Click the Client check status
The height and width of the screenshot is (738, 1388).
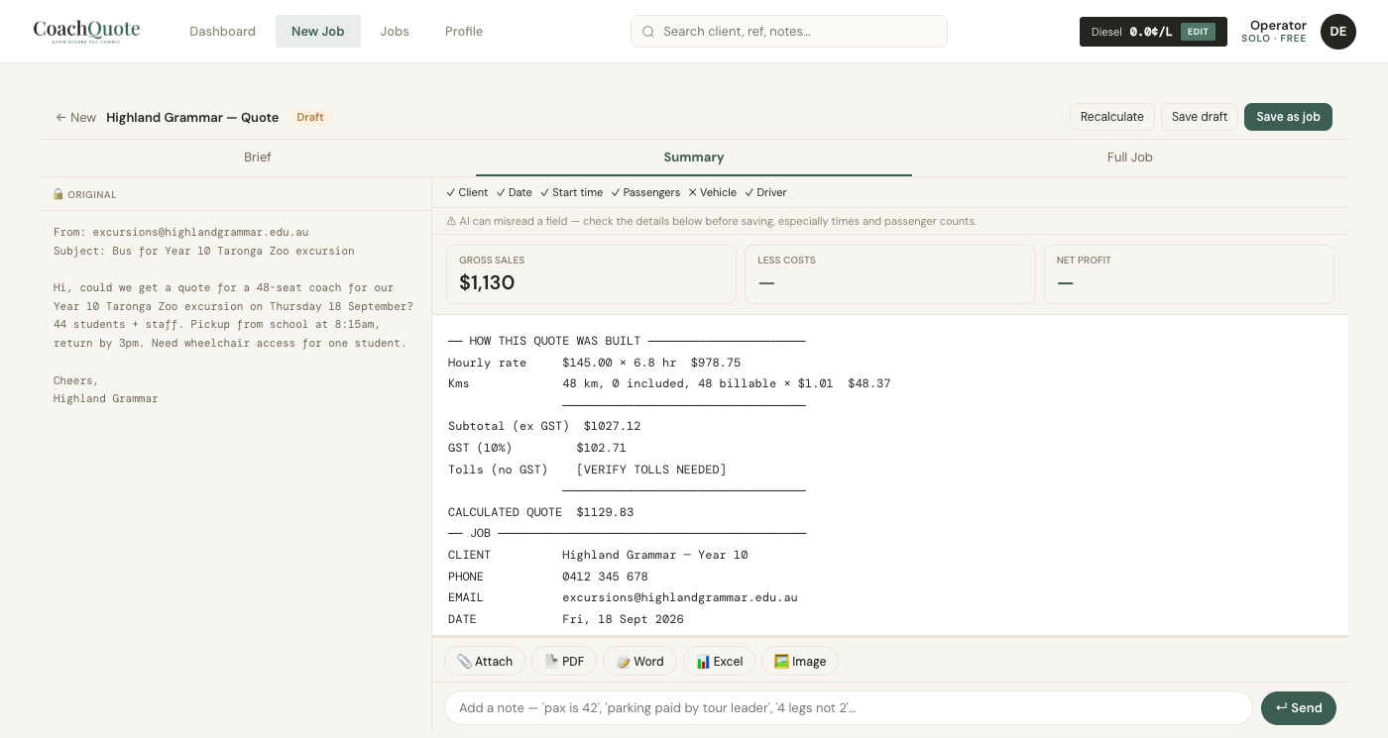[467, 192]
